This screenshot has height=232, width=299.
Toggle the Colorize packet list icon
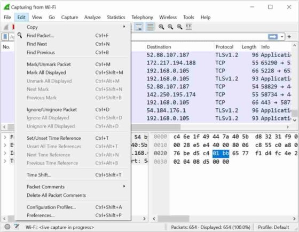[150, 27]
